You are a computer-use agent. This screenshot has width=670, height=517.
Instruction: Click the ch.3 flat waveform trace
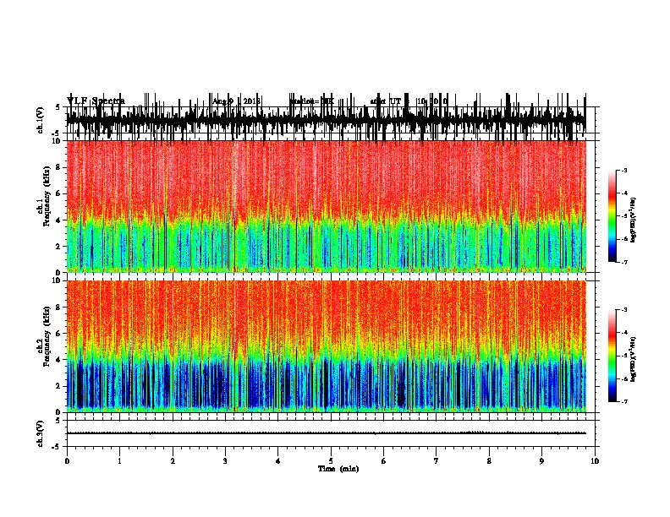[327, 433]
